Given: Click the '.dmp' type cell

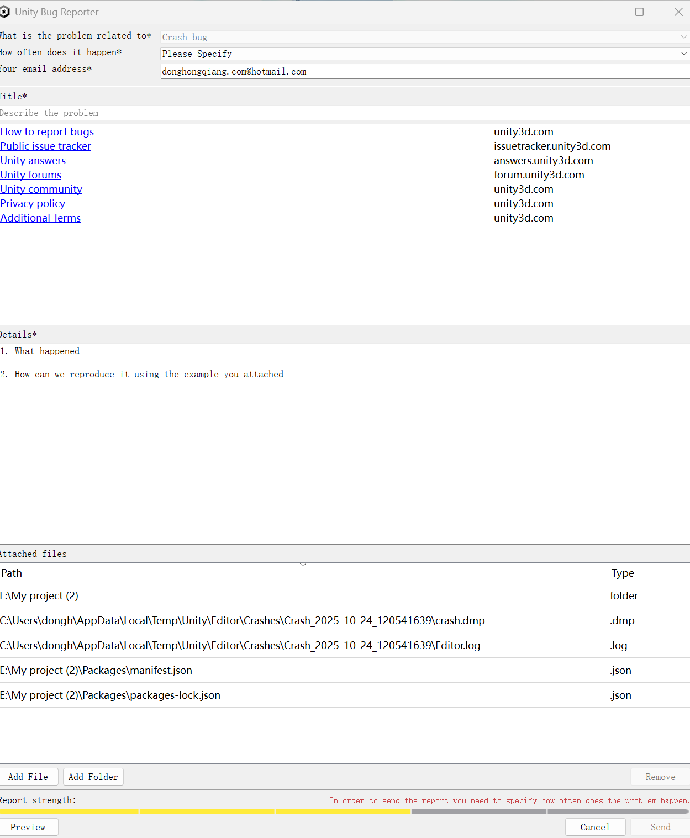Looking at the screenshot, I should tap(649, 620).
